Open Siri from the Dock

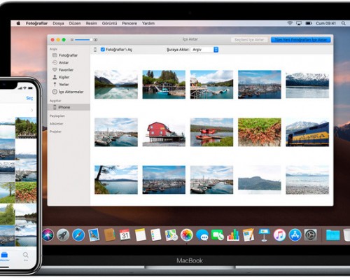point(48,235)
